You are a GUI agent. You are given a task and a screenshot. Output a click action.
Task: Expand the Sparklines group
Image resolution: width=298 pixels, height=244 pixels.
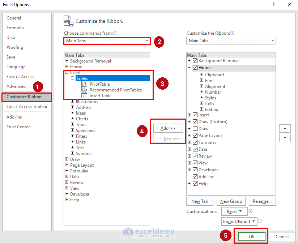[x=72, y=130]
